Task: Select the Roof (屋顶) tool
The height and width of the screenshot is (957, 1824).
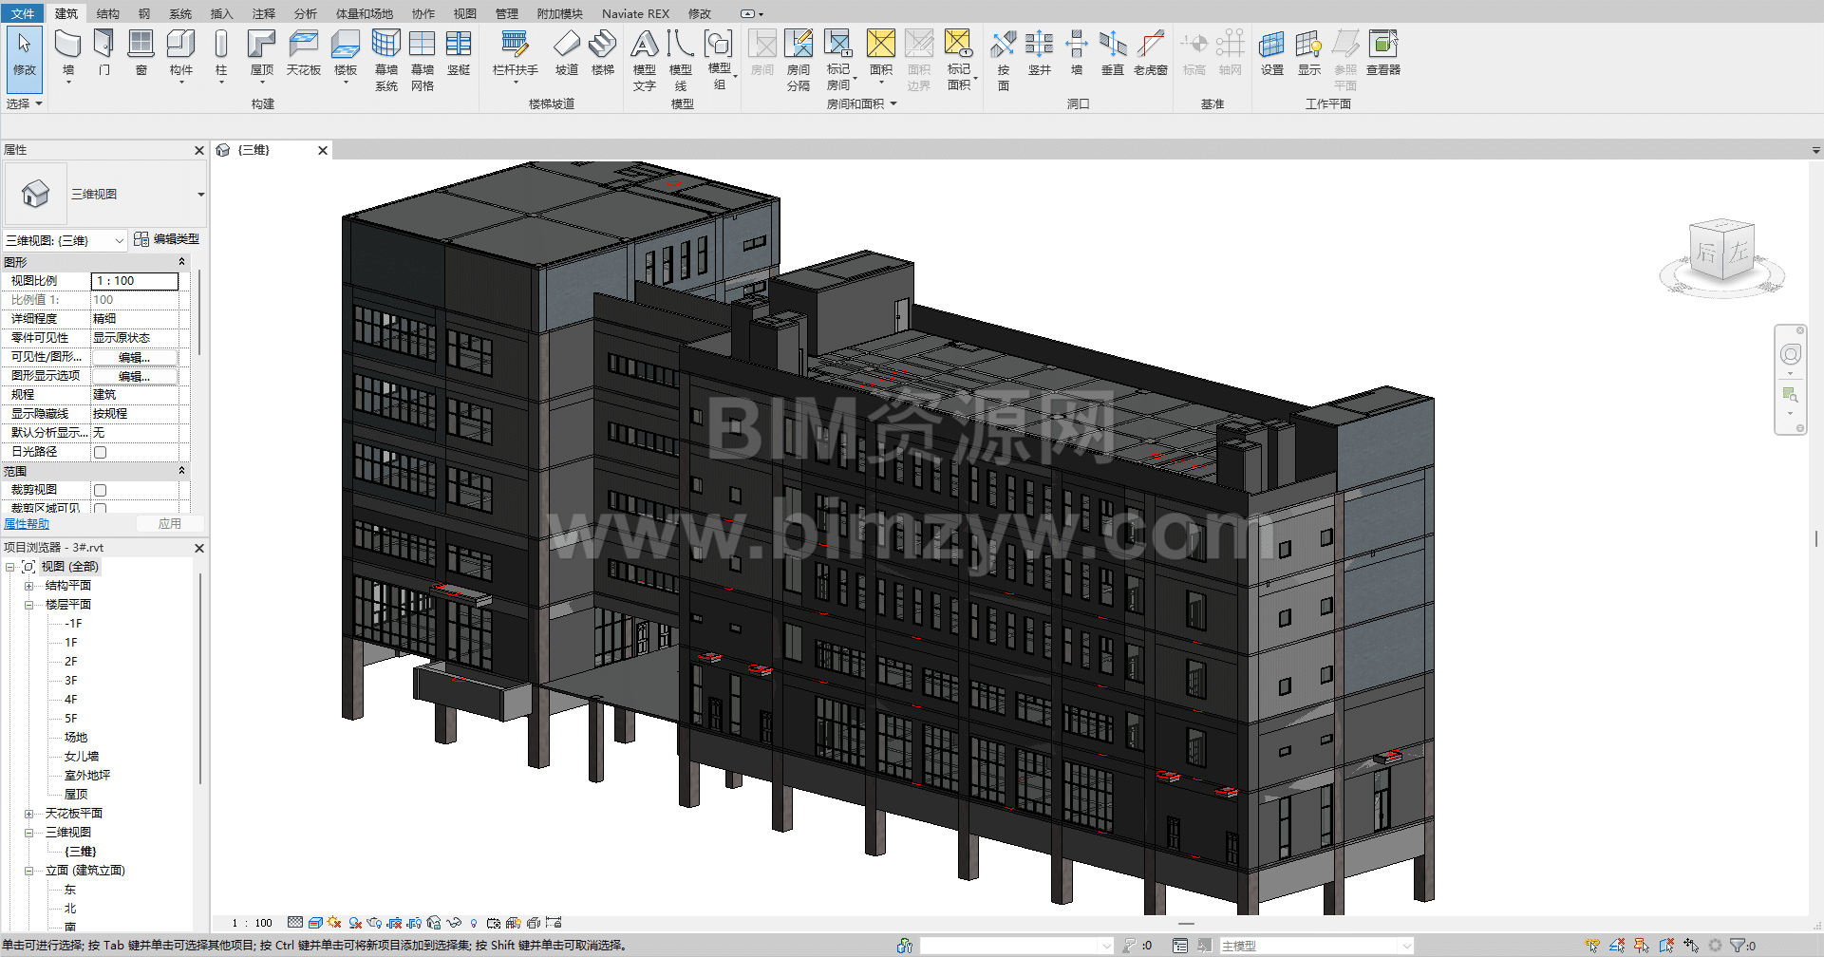Action: [262, 56]
